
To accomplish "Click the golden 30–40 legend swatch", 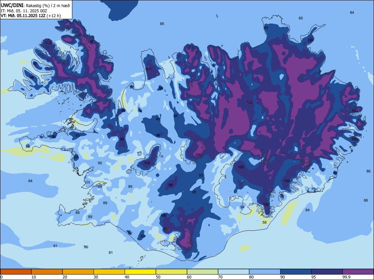I will [x=109, y=272].
